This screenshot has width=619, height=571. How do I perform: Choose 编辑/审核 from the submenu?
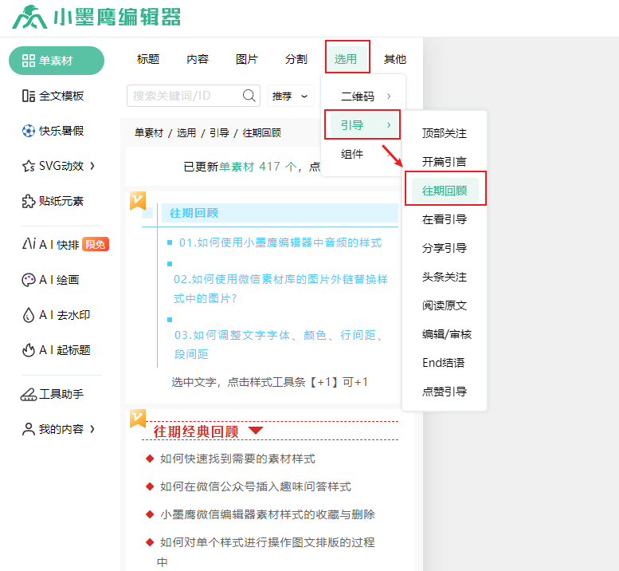pos(447,334)
